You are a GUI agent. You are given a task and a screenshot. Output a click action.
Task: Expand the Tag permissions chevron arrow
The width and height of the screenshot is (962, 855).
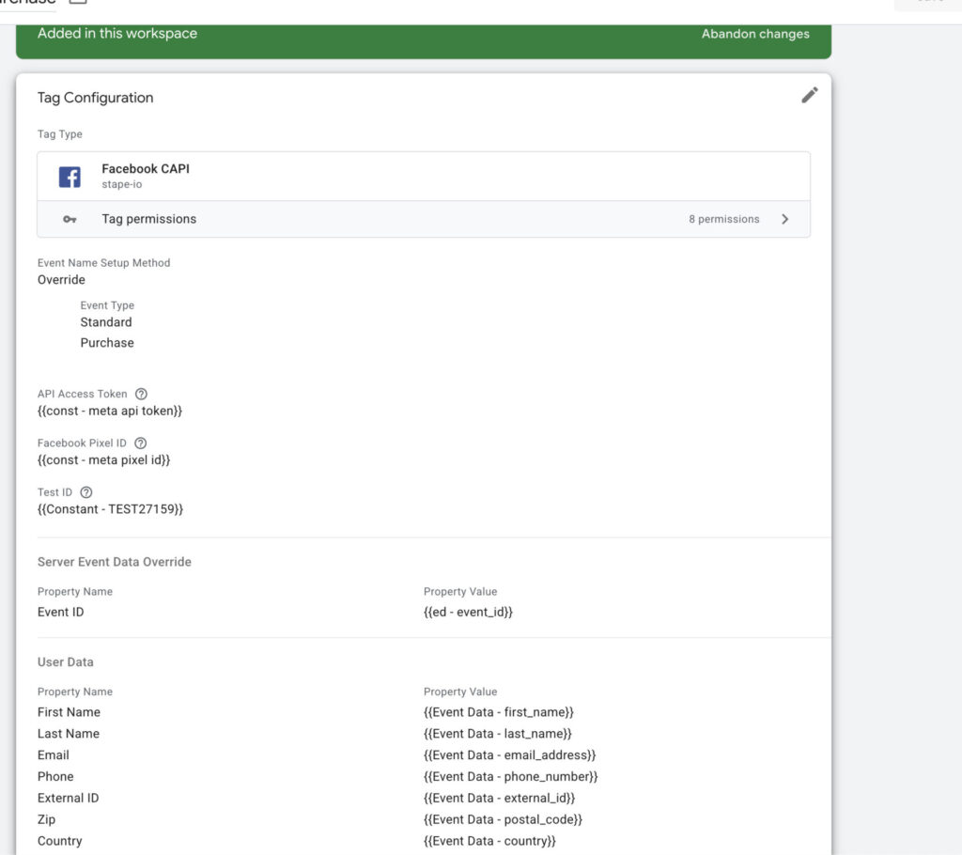coord(785,219)
